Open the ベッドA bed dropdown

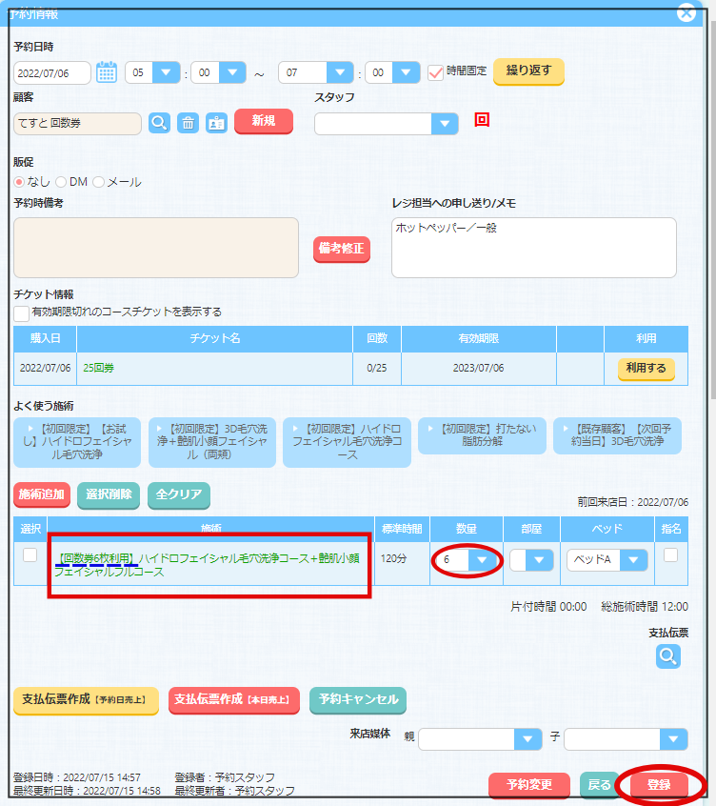(633, 560)
